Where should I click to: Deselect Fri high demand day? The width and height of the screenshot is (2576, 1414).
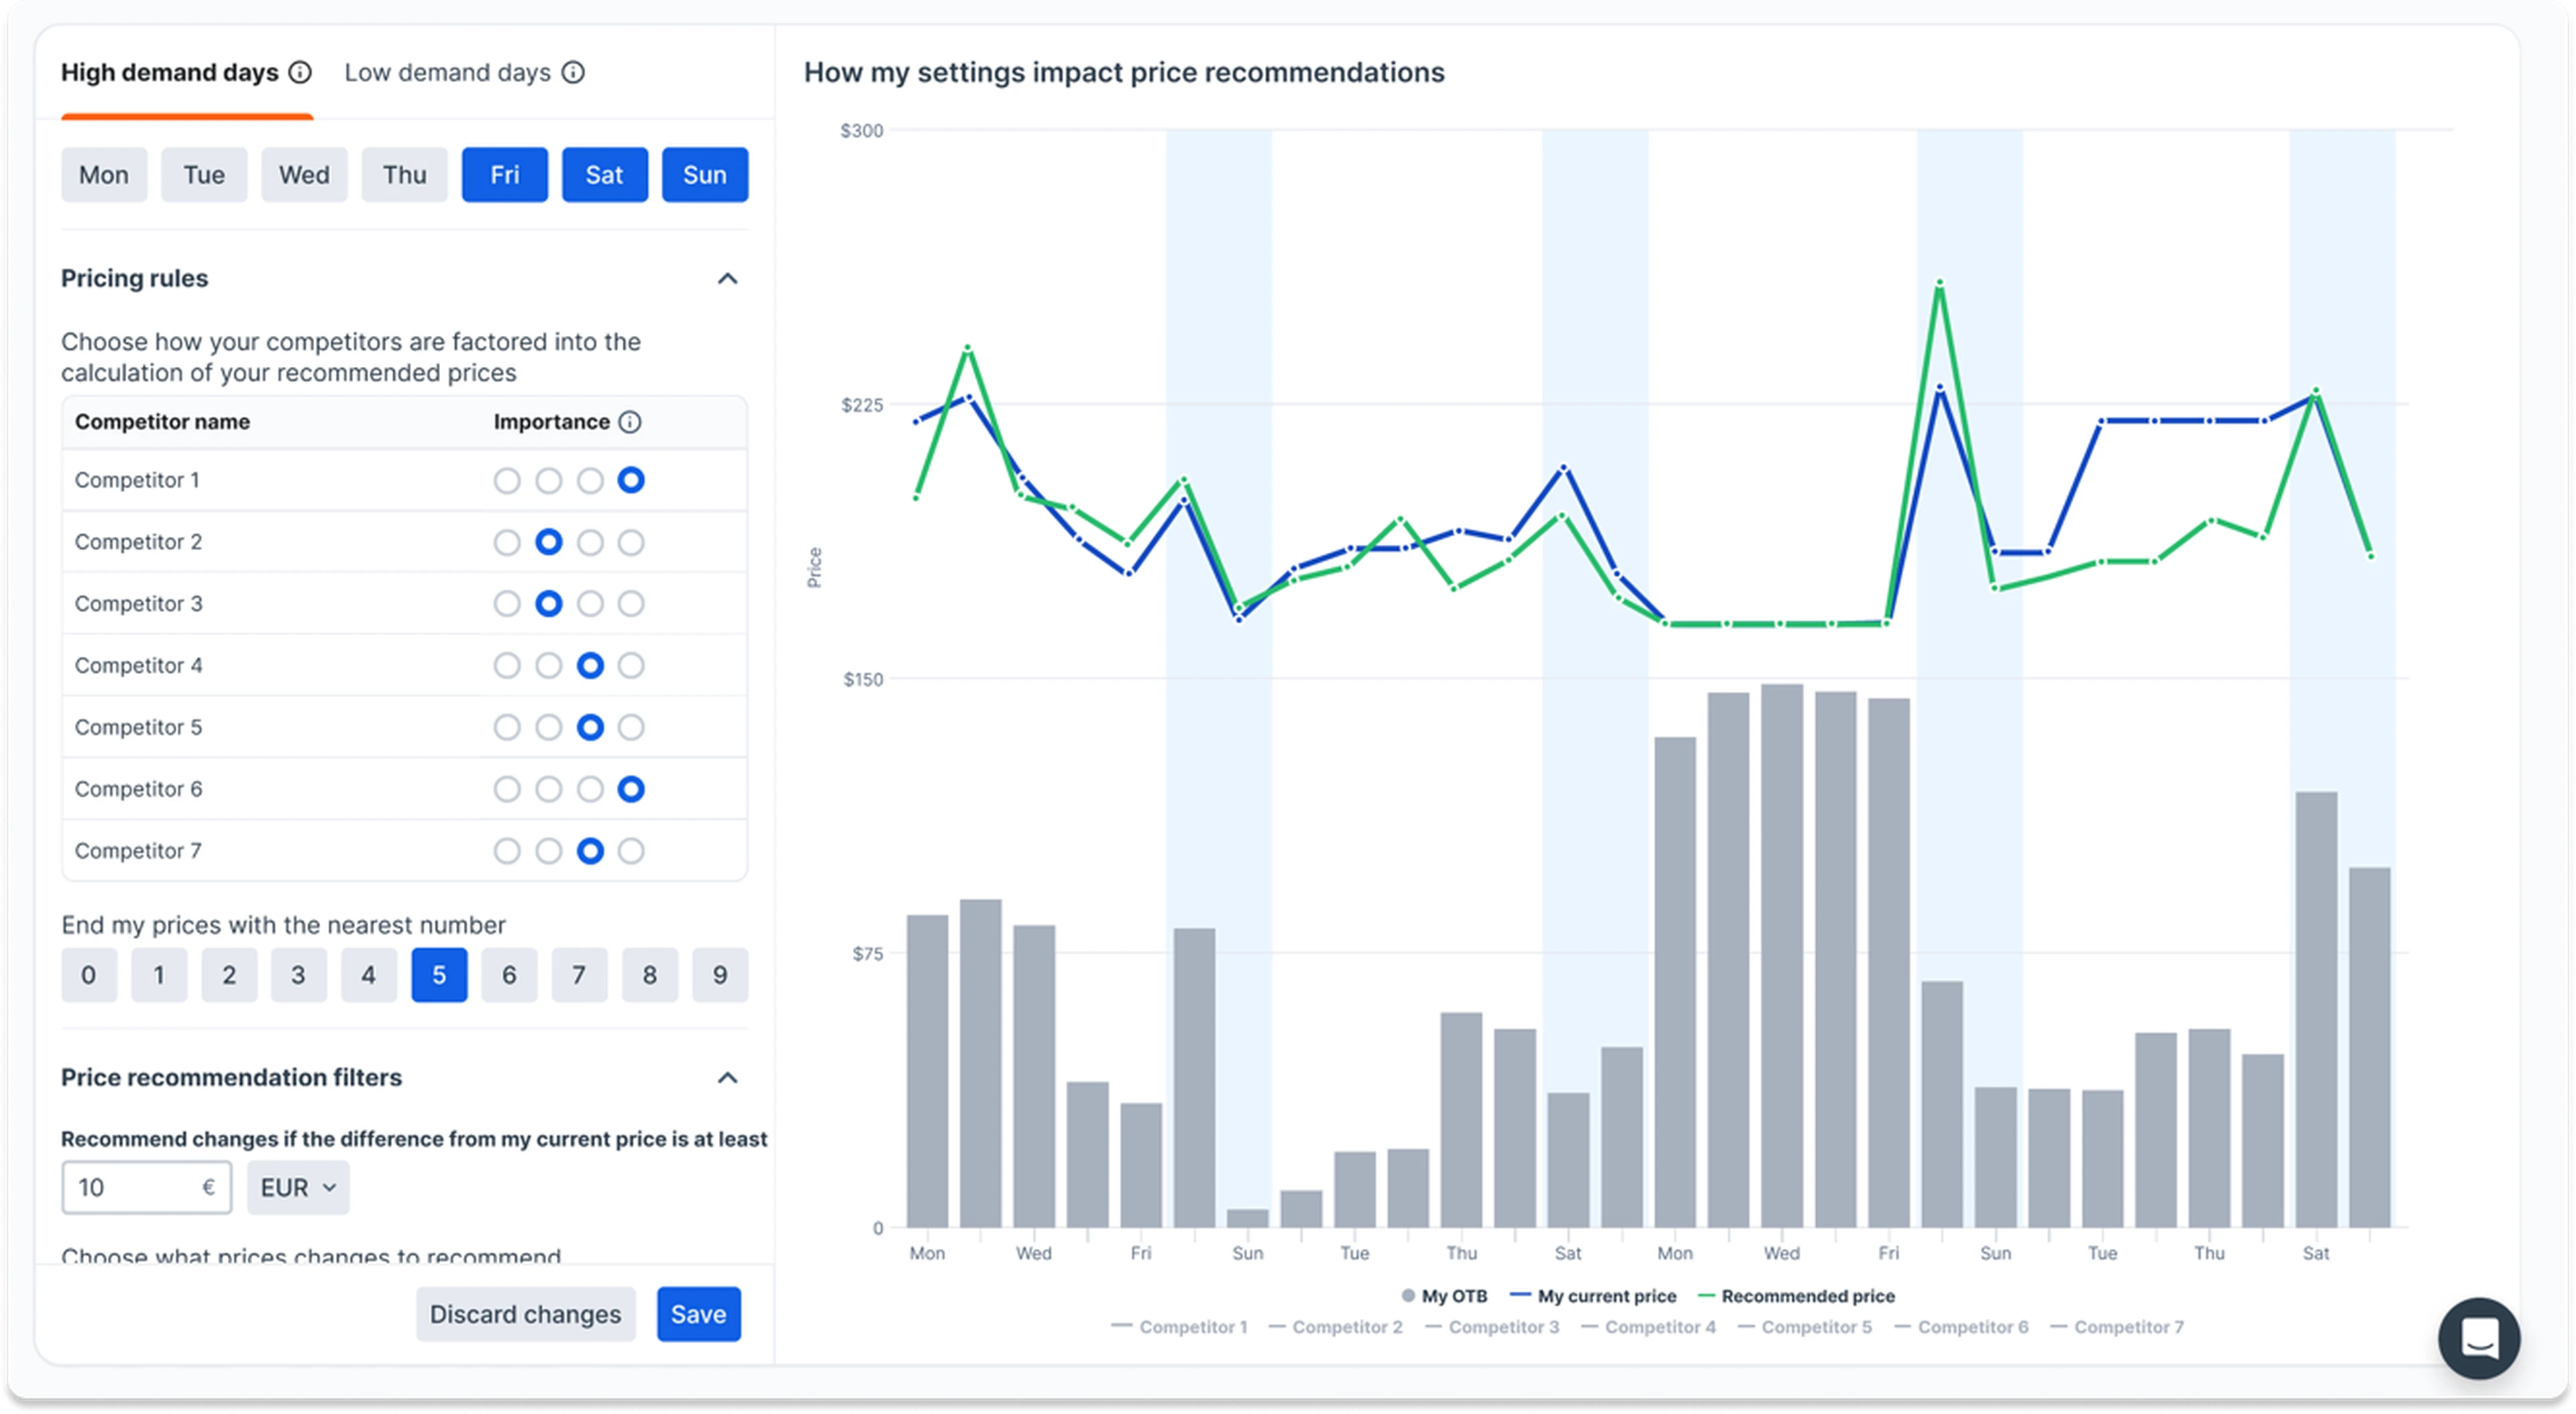[505, 175]
